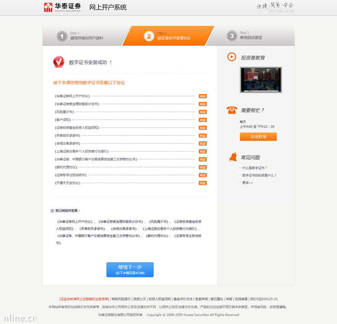The height and width of the screenshot is (324, 337).
Task: Open 阅读 for 《开通天天发协议》
Action: [x=203, y=183]
